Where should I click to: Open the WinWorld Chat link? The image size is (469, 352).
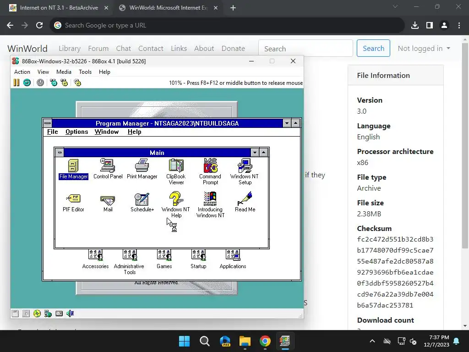point(124,48)
